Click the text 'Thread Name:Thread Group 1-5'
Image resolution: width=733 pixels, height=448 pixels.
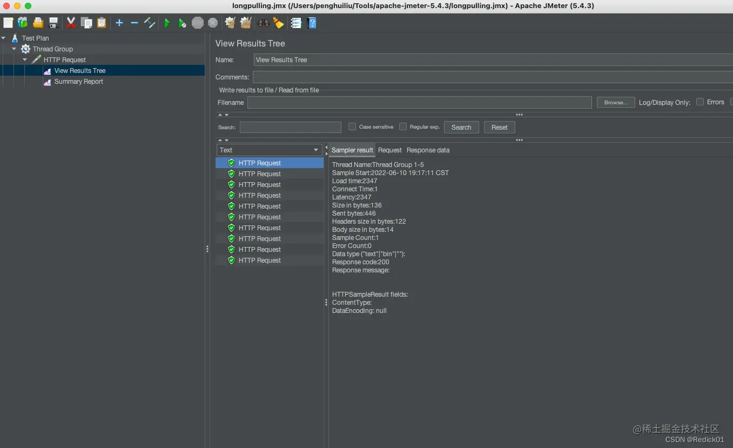click(x=378, y=165)
